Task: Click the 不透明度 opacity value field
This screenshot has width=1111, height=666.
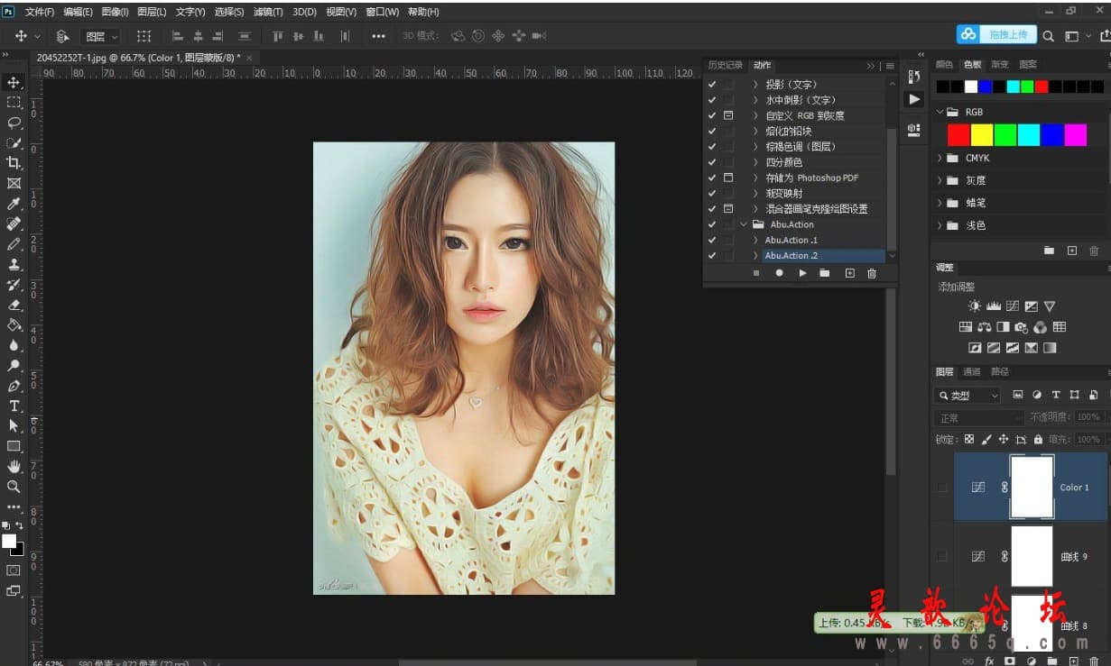Action: (x=1088, y=417)
